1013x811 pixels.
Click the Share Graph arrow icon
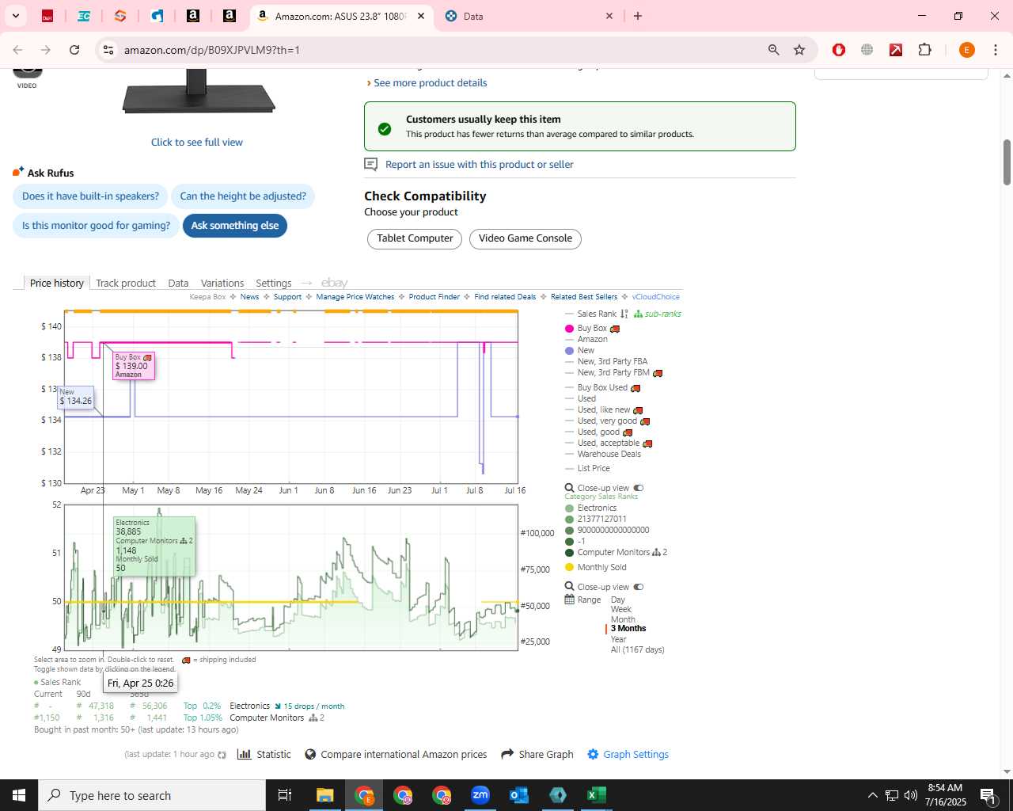pos(507,754)
